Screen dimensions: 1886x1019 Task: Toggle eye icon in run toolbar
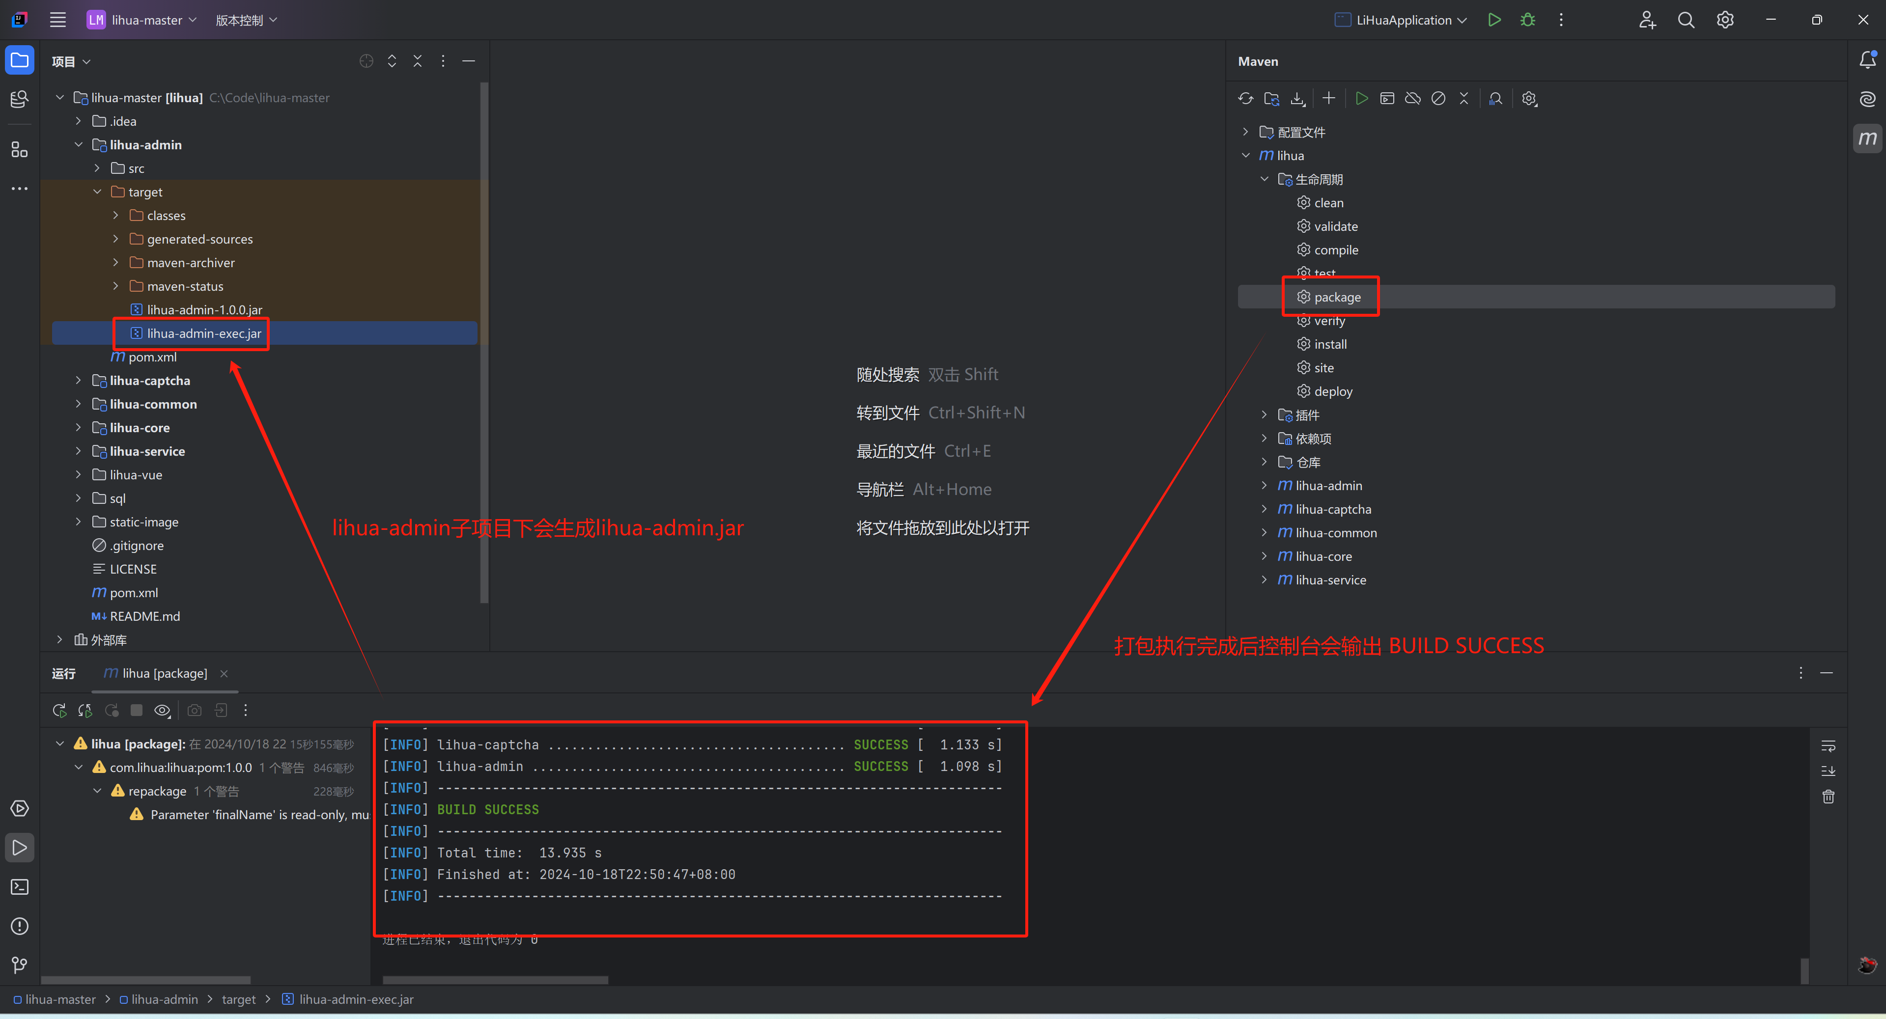163,710
